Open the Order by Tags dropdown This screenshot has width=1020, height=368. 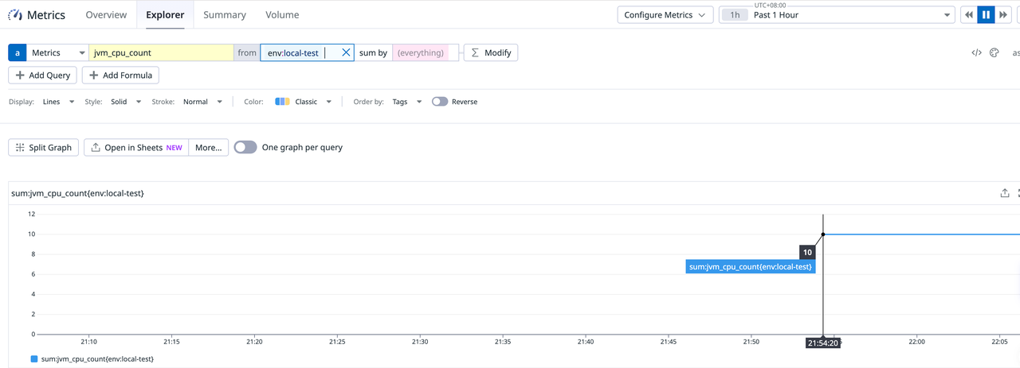click(x=406, y=102)
